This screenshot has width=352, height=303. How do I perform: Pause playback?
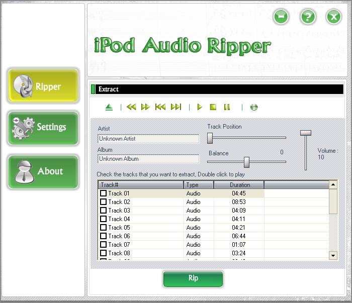click(x=227, y=107)
